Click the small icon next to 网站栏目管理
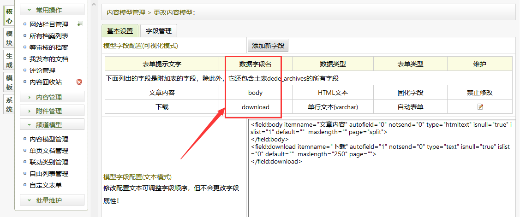Screen dimensions: 520x217 pyautogui.click(x=80, y=24)
